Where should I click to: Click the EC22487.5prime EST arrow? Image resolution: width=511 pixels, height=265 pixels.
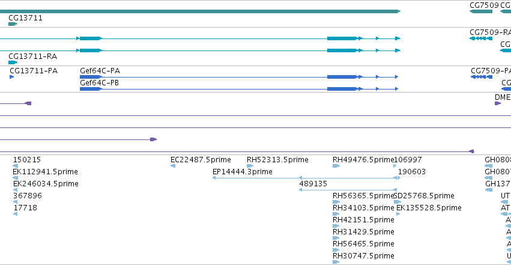173,166
